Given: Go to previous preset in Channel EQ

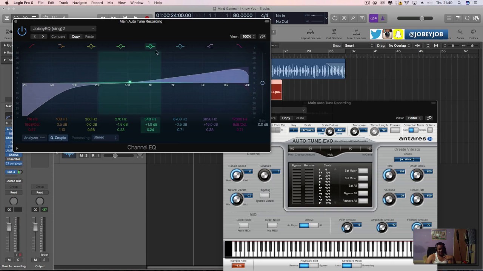Looking at the screenshot, I should (35, 37).
